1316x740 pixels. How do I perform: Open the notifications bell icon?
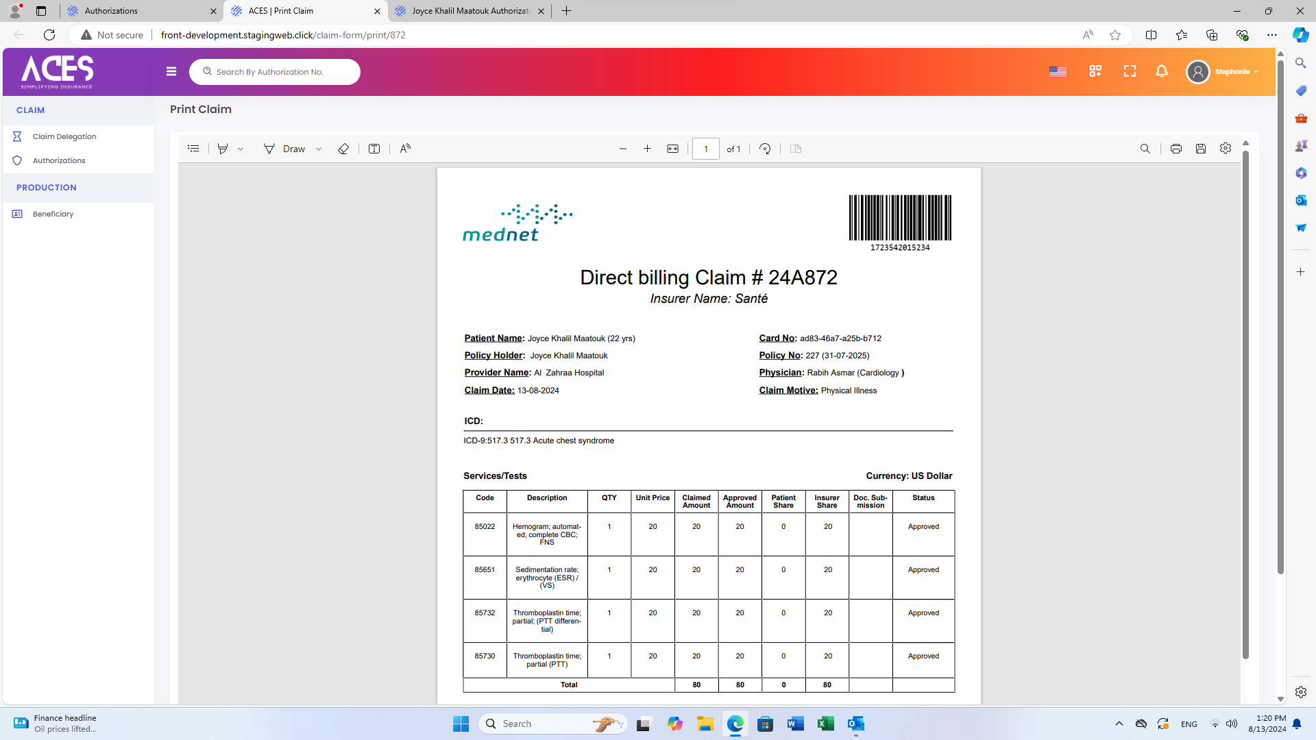coord(1162,71)
